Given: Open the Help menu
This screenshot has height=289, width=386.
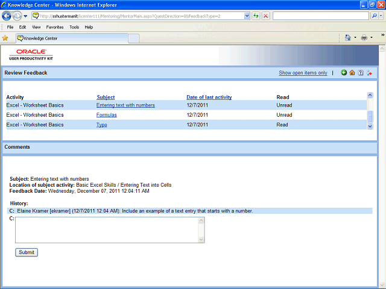Looking at the screenshot, I should [x=89, y=27].
